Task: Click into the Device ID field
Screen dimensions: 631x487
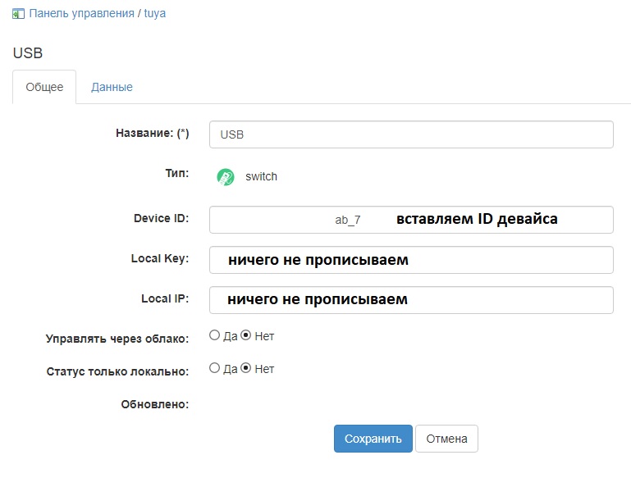Action: (x=411, y=220)
